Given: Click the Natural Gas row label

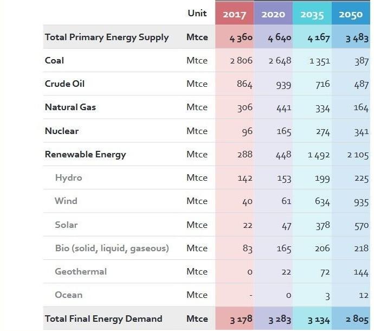Looking at the screenshot, I should coord(70,107).
